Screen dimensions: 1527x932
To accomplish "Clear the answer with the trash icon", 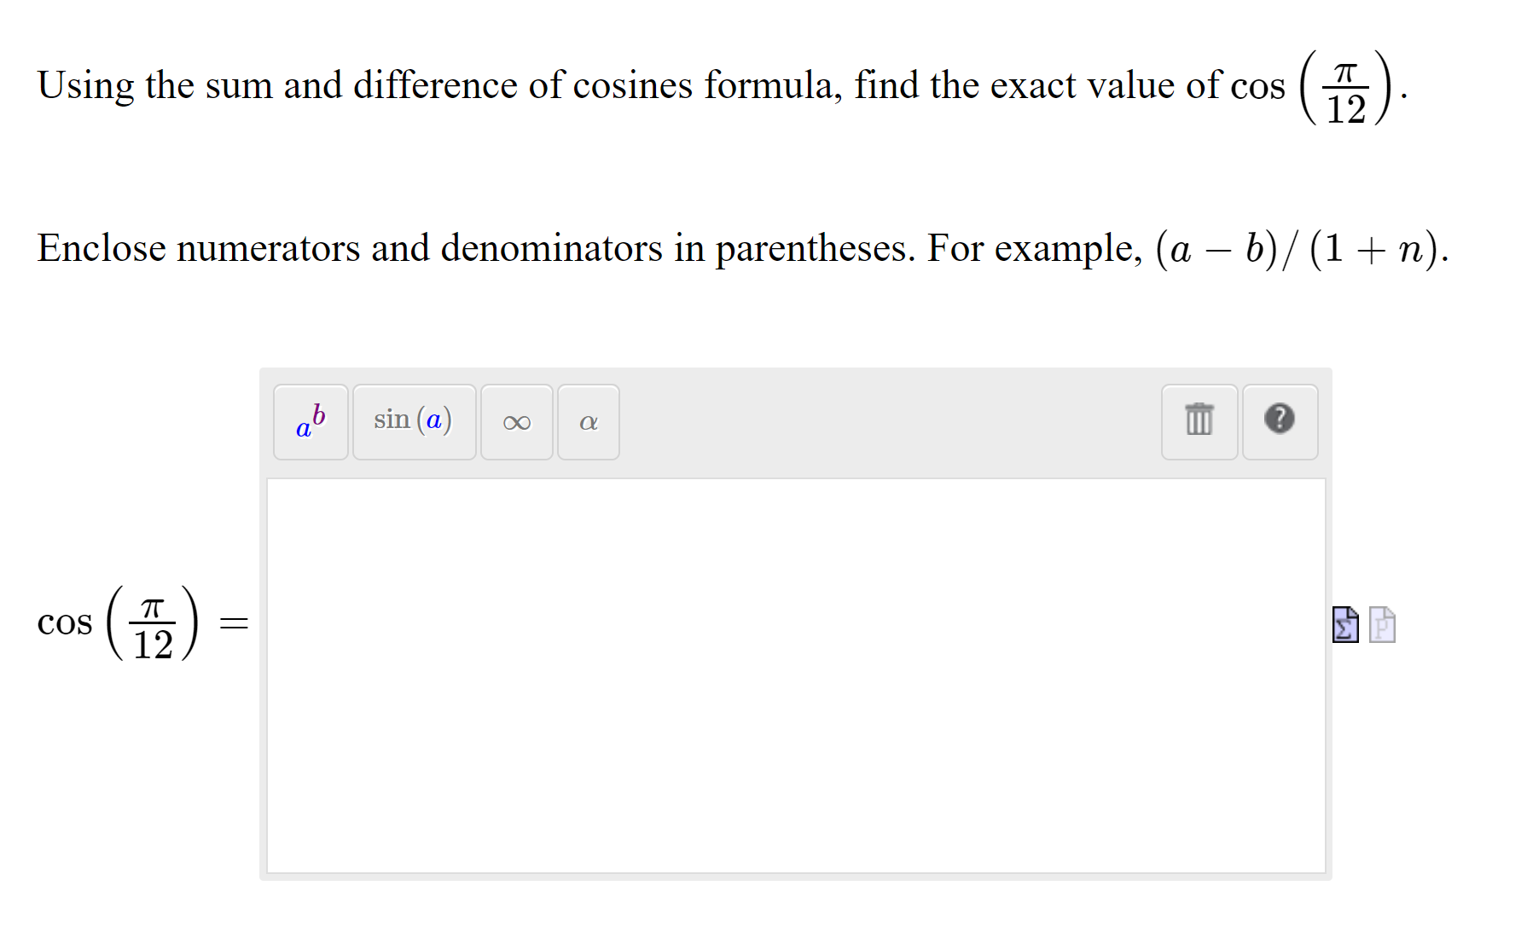I will (1199, 420).
